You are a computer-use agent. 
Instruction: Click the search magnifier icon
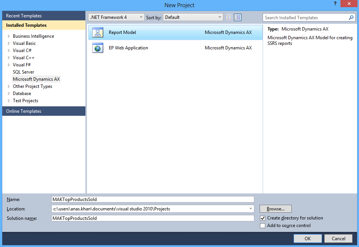(351, 17)
